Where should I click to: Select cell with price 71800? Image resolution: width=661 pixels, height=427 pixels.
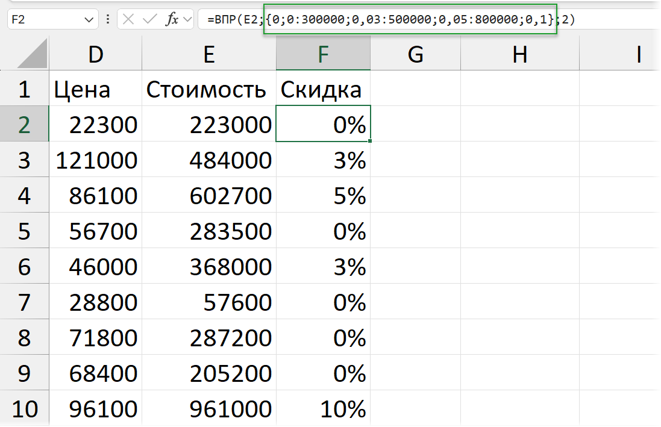pos(96,337)
